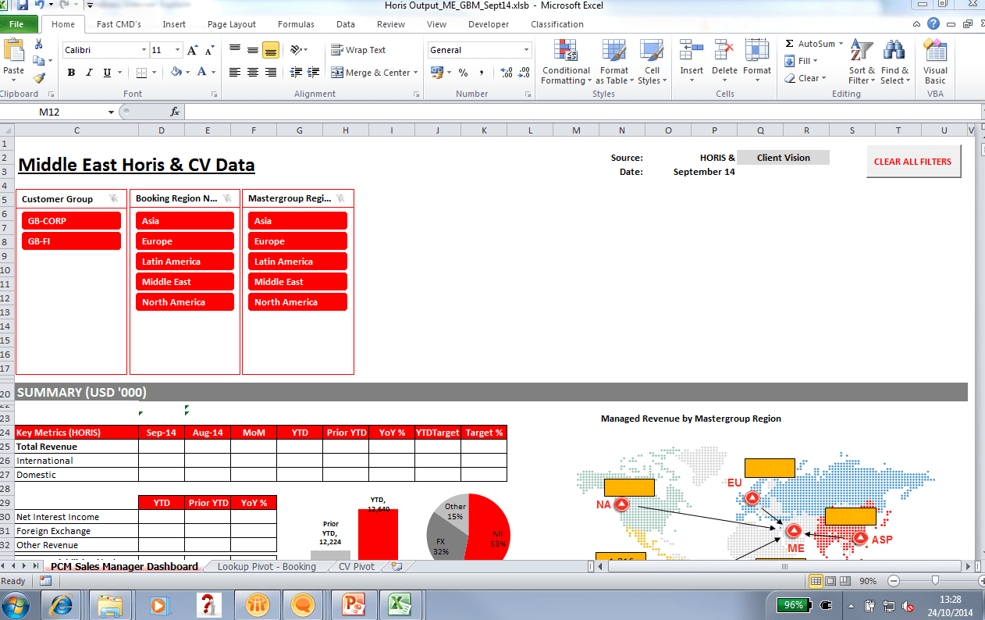
Task: Open the Lookup Pivot - Booking sheet tab
Action: (266, 567)
